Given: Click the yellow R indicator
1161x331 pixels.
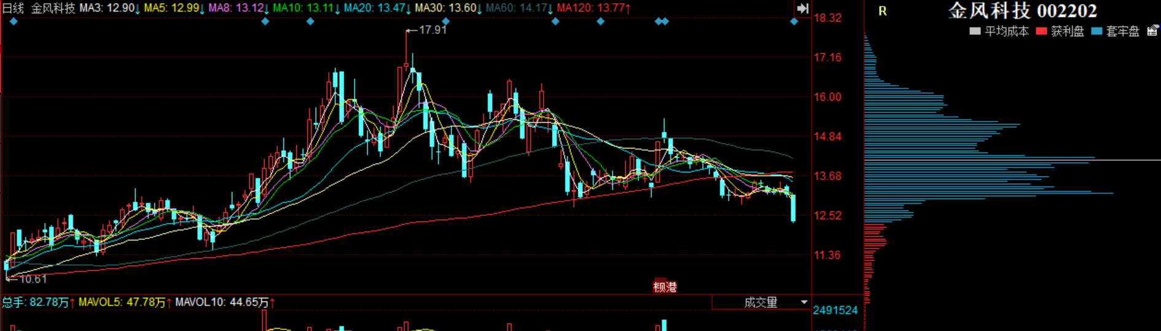Looking at the screenshot, I should 883,11.
